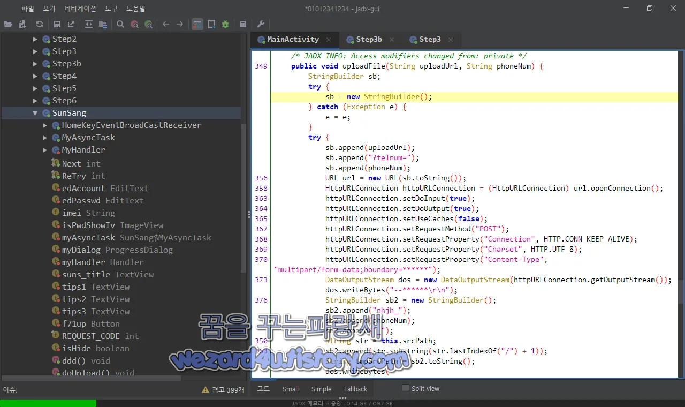The image size is (685, 407).
Task: Click the Add files icon
Action: tap(22, 24)
